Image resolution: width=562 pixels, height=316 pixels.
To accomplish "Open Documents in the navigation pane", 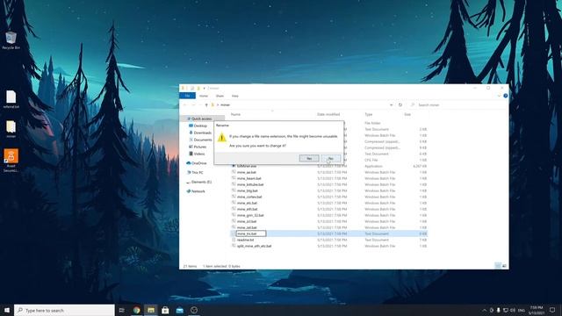I will (202, 140).
